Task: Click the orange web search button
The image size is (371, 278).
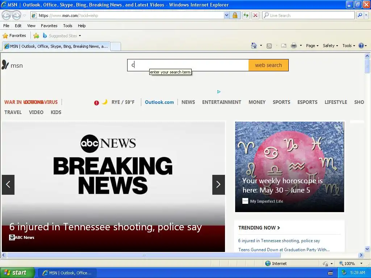Action: click(x=268, y=65)
